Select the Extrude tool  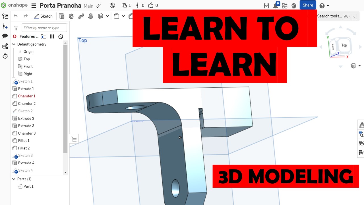coord(62,16)
